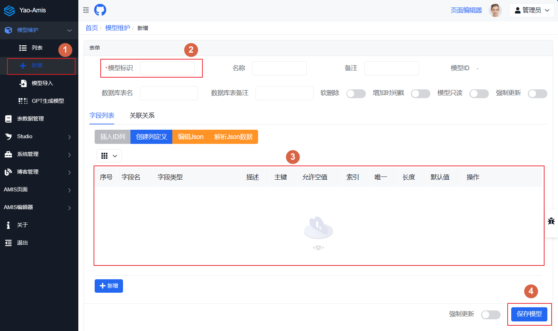The height and width of the screenshot is (331, 558).
Task: Click the 列表 list icon in sidebar
Action: click(23, 48)
